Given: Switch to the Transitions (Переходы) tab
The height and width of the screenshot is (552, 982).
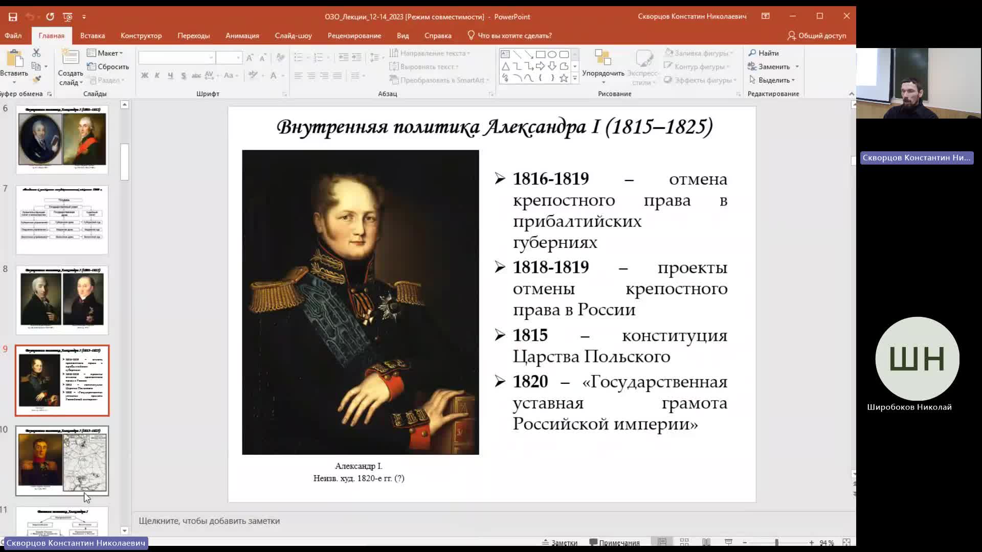Looking at the screenshot, I should tap(194, 36).
